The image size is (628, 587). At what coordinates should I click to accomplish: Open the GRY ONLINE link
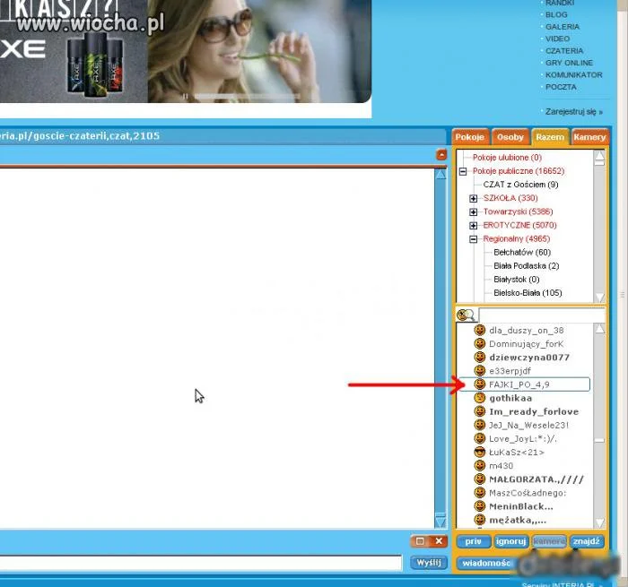(x=569, y=63)
